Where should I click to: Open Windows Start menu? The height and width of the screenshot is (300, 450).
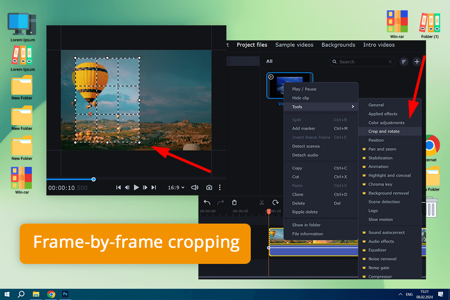(7, 294)
